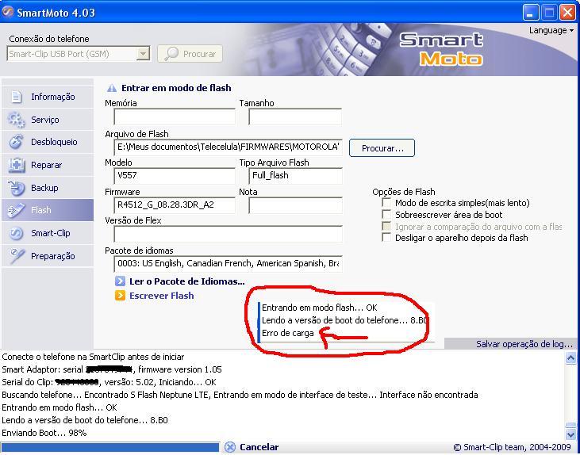Click the Cancelar icon in status bar

[230, 447]
